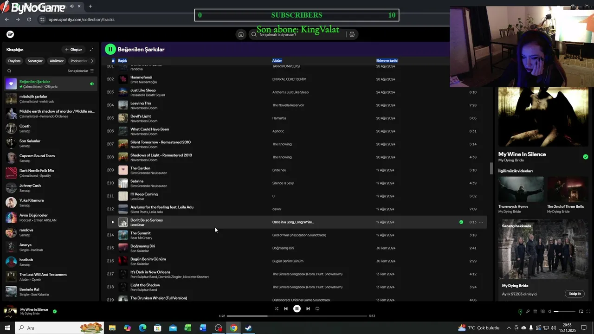Image resolution: width=594 pixels, height=334 pixels.
Task: Open the play queue
Action: (x=535, y=312)
